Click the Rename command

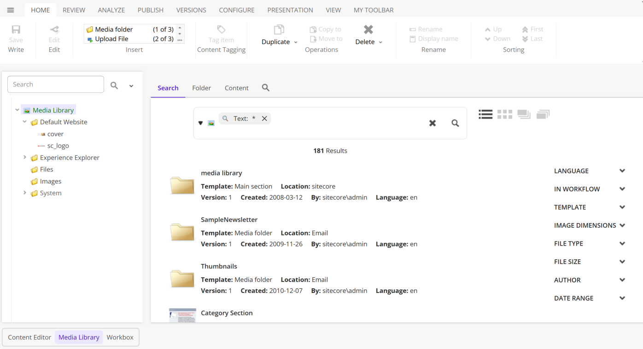tap(426, 29)
